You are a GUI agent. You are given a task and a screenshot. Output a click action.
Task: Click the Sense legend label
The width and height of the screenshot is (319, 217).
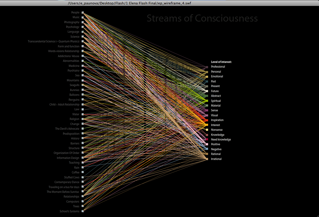pos(214,110)
